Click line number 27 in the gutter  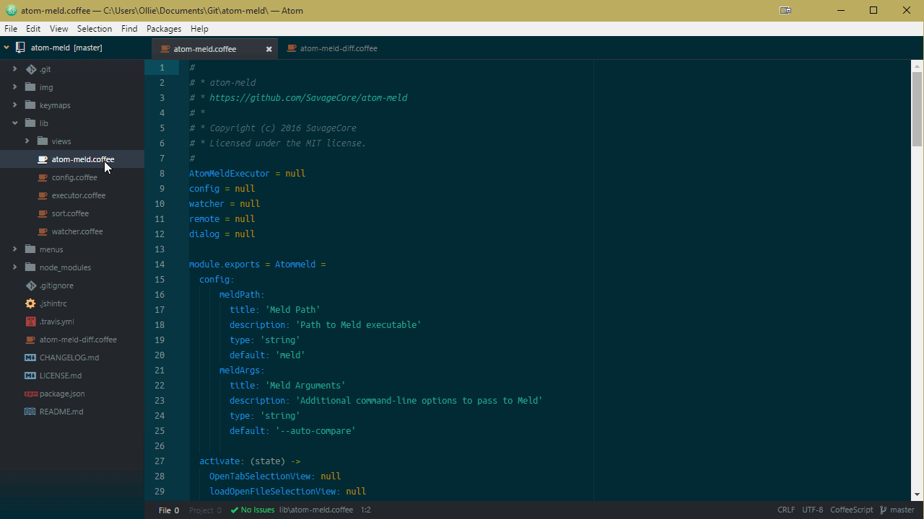click(160, 461)
